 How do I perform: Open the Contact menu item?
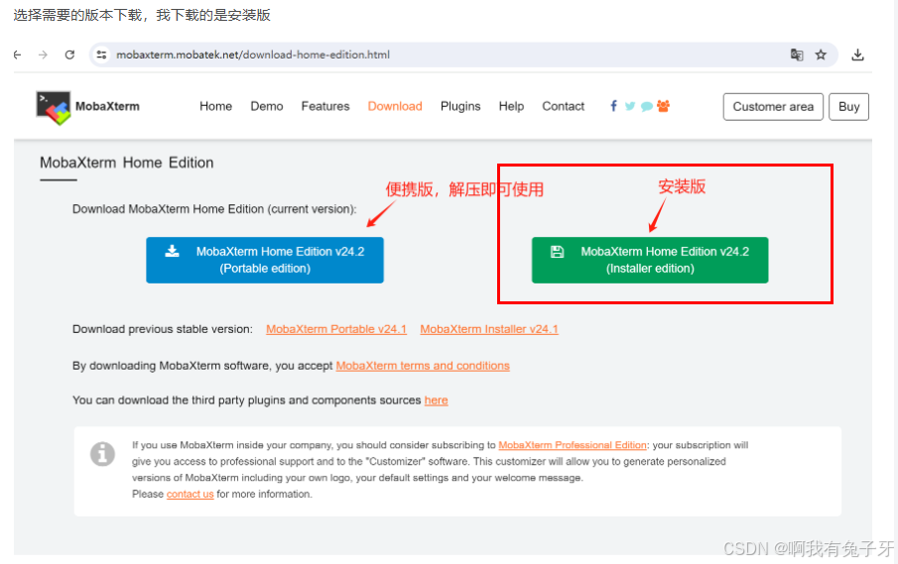tap(563, 106)
